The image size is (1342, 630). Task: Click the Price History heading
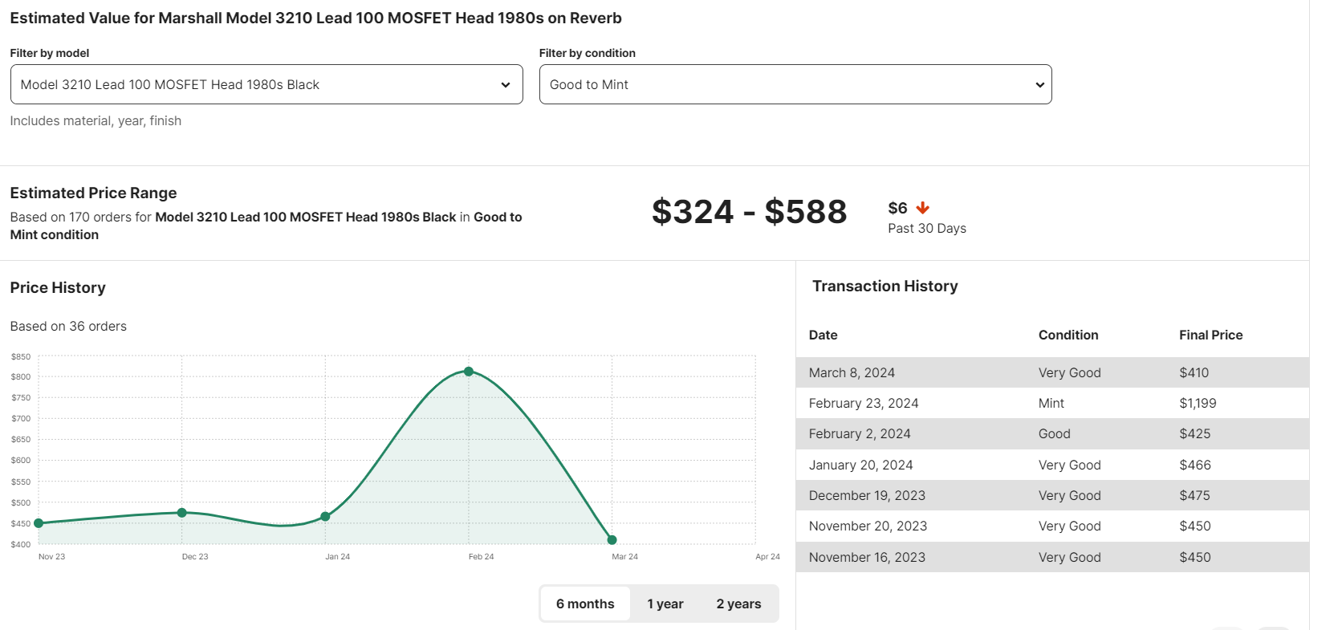(58, 287)
